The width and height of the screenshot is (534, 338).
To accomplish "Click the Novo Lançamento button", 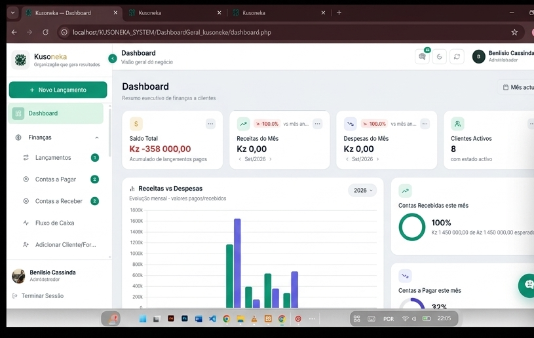I will [58, 90].
